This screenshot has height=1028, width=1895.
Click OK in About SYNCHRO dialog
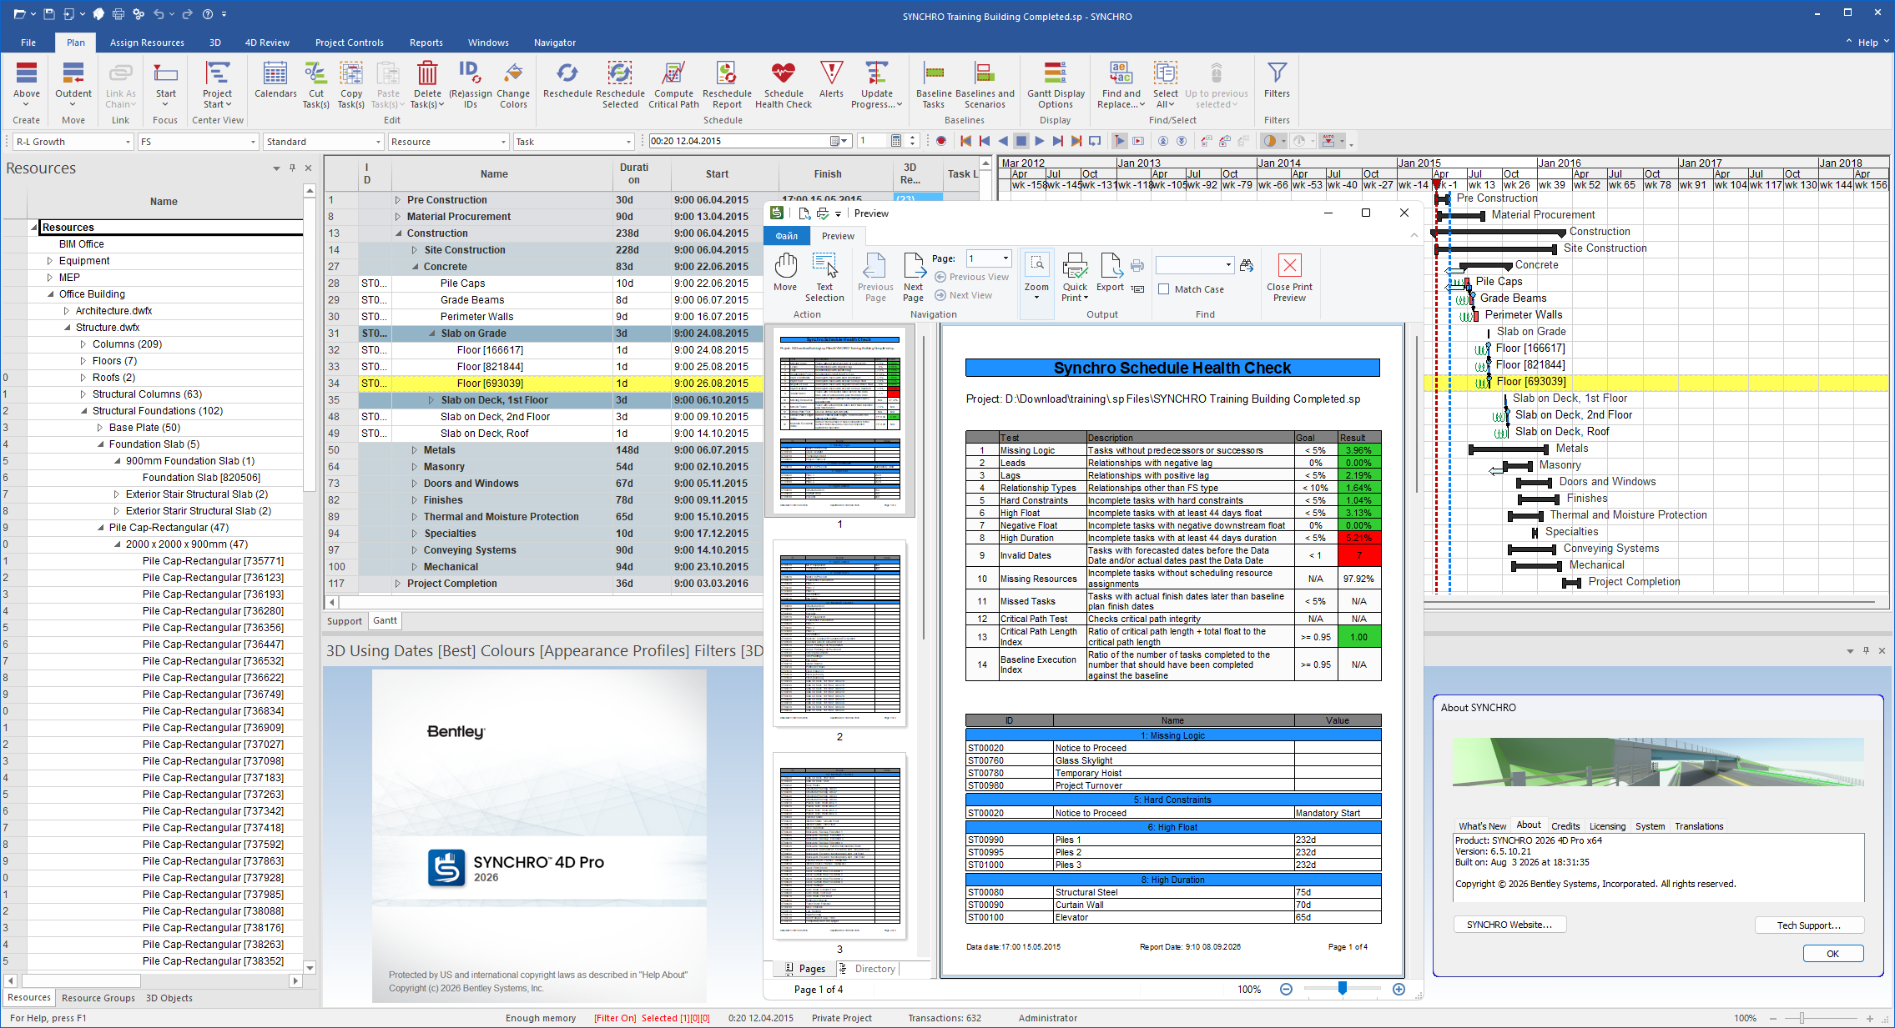pyautogui.click(x=1832, y=954)
